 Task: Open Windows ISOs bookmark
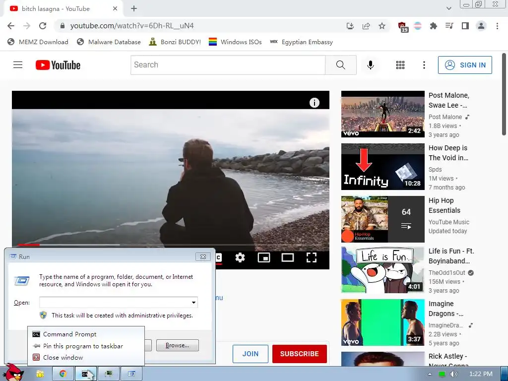[235, 42]
